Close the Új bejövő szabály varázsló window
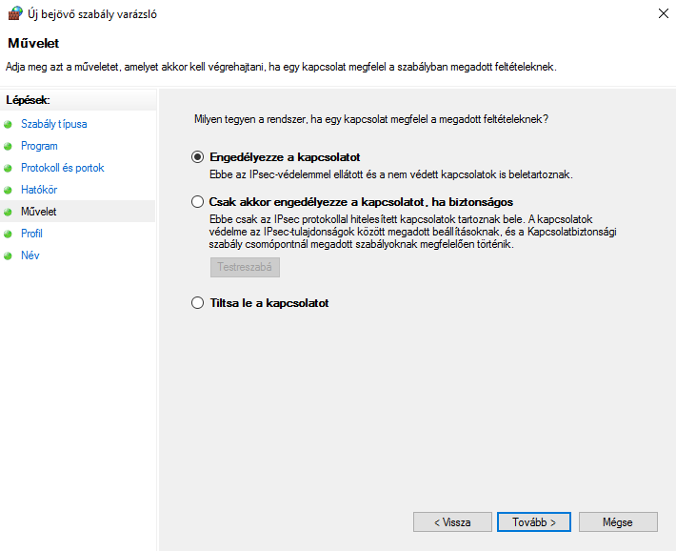Viewport: 676px width, 551px height. click(x=662, y=14)
